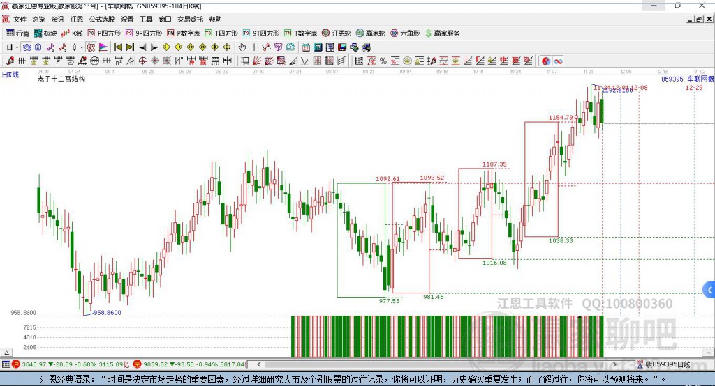Select the Gann fan lines tool
The height and width of the screenshot is (386, 715).
[x=257, y=61]
